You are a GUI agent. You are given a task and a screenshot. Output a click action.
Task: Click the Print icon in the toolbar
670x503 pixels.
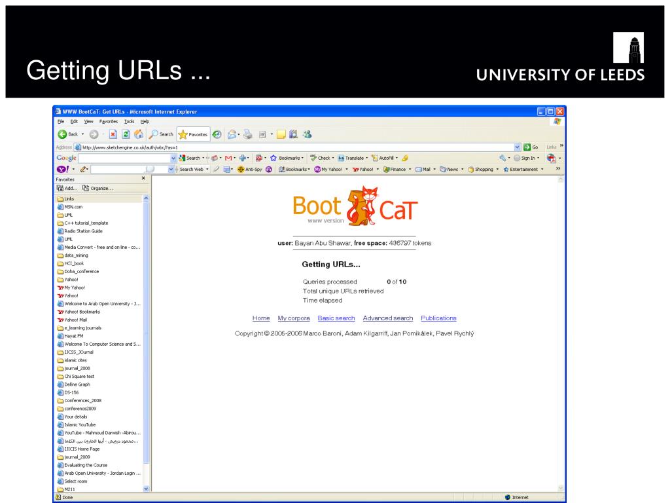tap(248, 134)
